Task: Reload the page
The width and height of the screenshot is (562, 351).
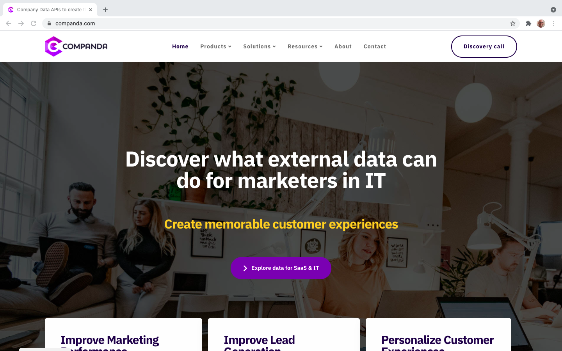Action: click(34, 23)
